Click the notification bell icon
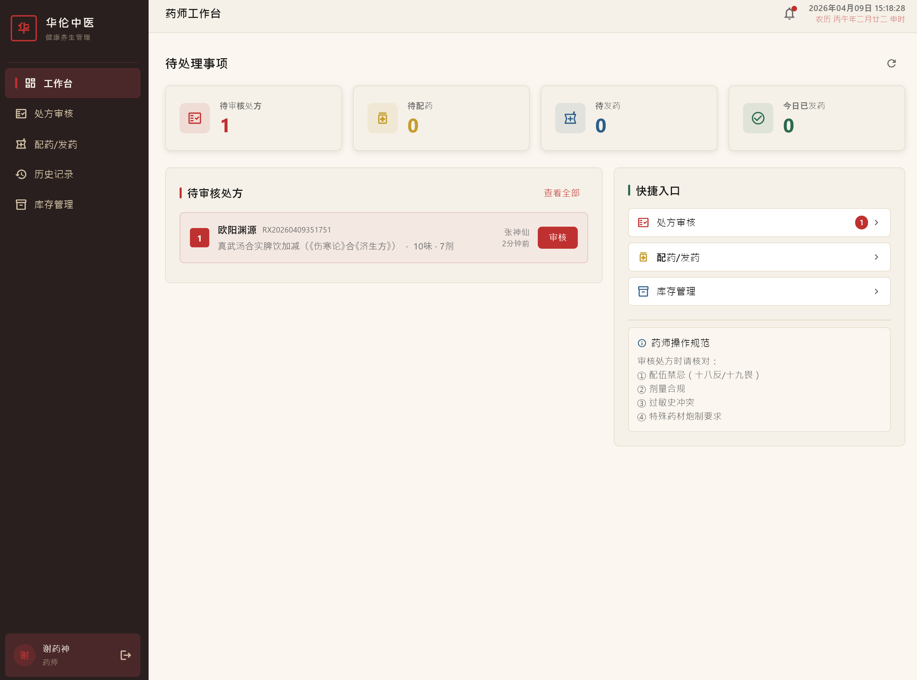917x680 pixels. [x=789, y=14]
